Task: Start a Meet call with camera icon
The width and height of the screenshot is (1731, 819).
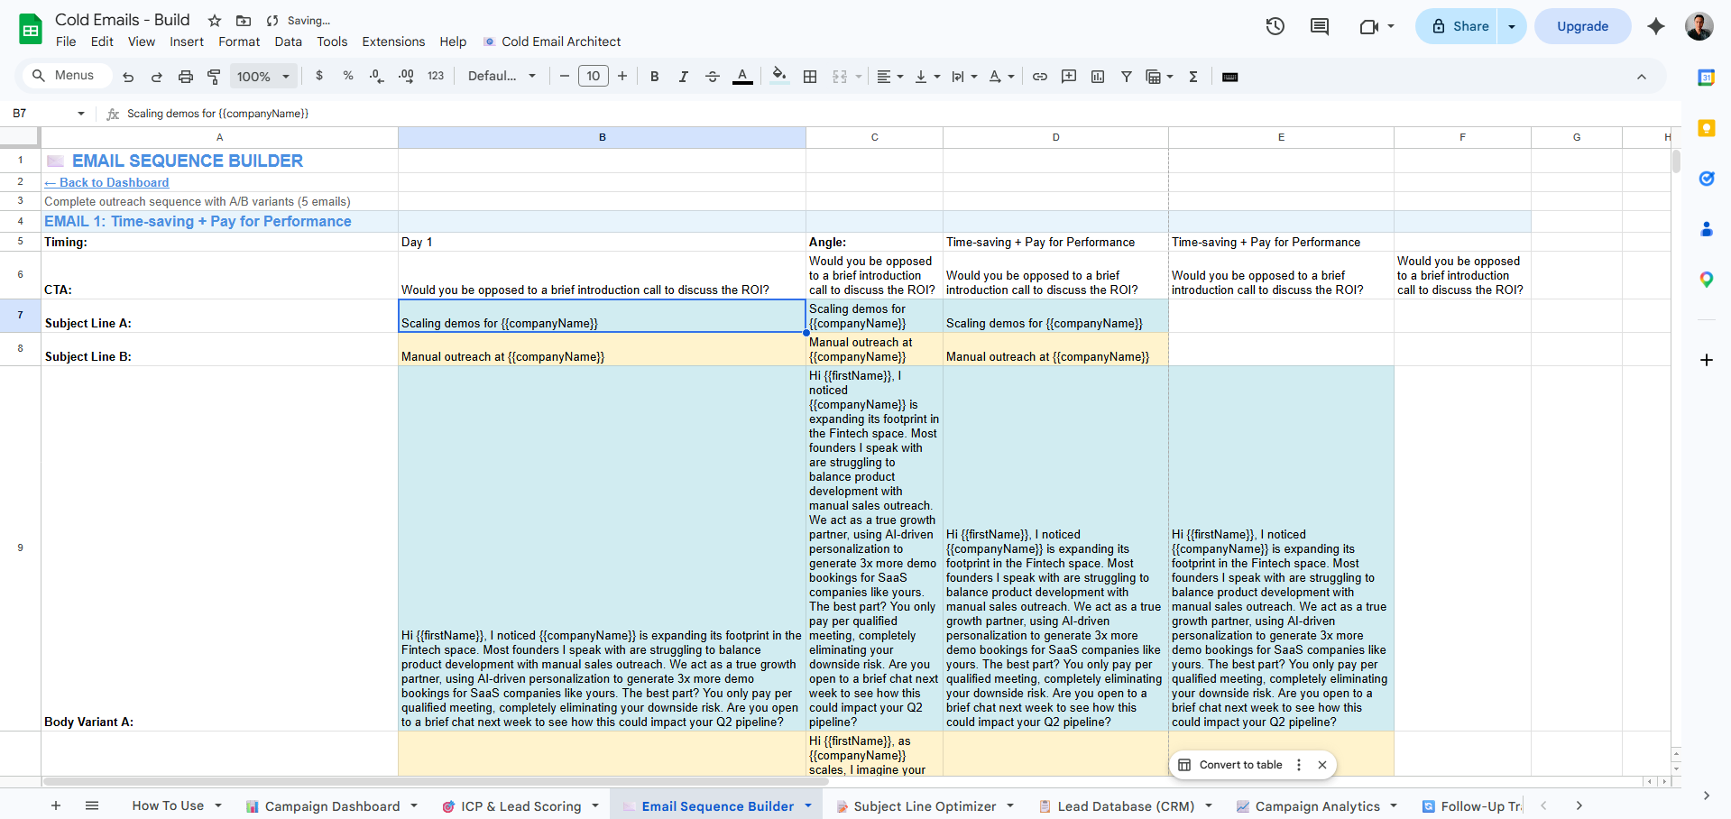Action: pos(1368,26)
